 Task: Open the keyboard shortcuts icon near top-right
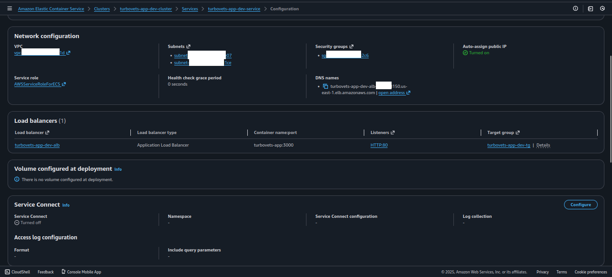click(590, 8)
